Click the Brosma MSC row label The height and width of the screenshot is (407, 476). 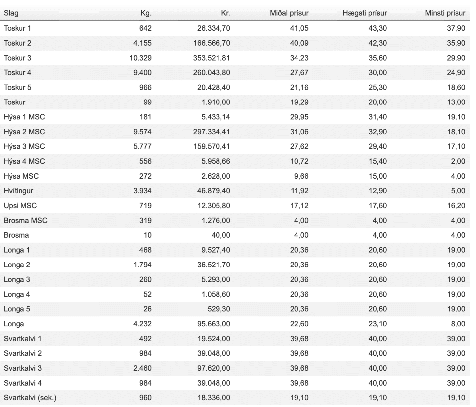(x=25, y=221)
